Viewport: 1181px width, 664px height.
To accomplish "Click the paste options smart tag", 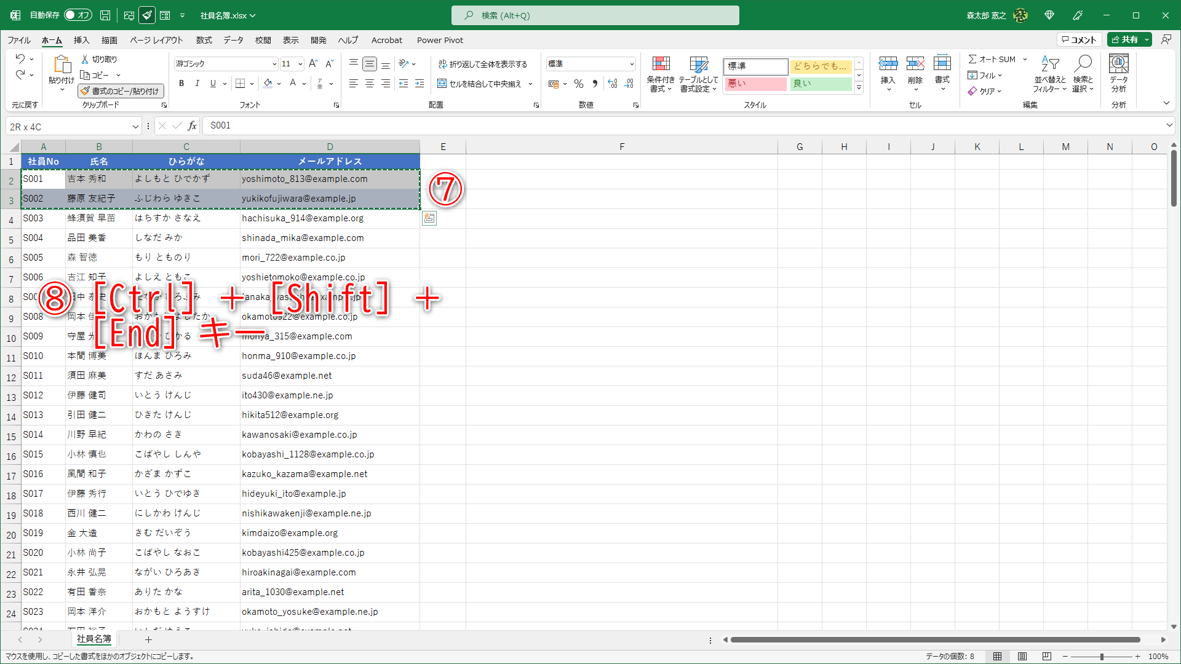I will click(x=429, y=218).
